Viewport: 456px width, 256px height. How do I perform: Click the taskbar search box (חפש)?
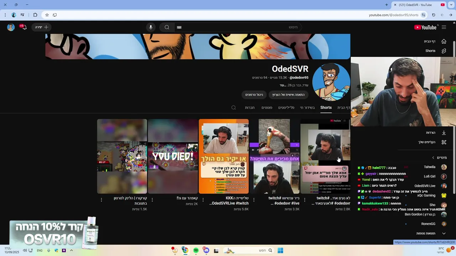(248, 250)
